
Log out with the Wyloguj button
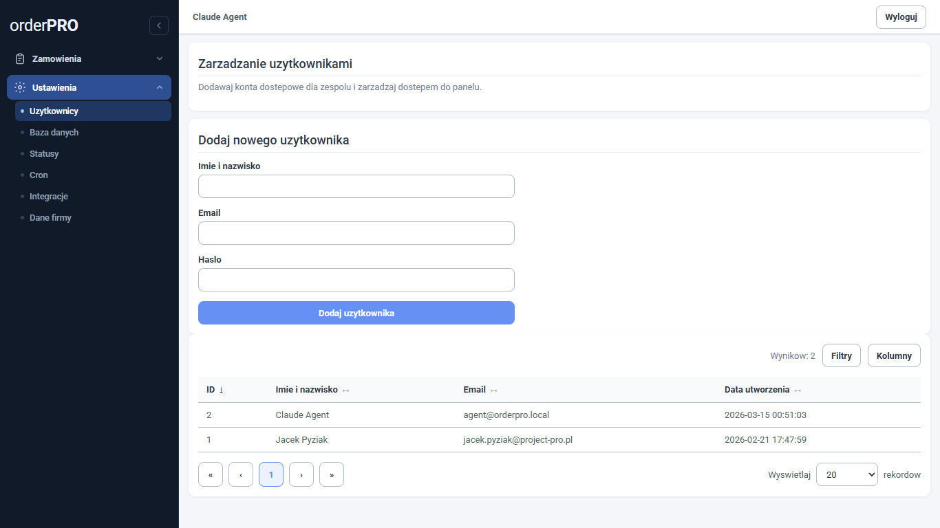coord(900,17)
